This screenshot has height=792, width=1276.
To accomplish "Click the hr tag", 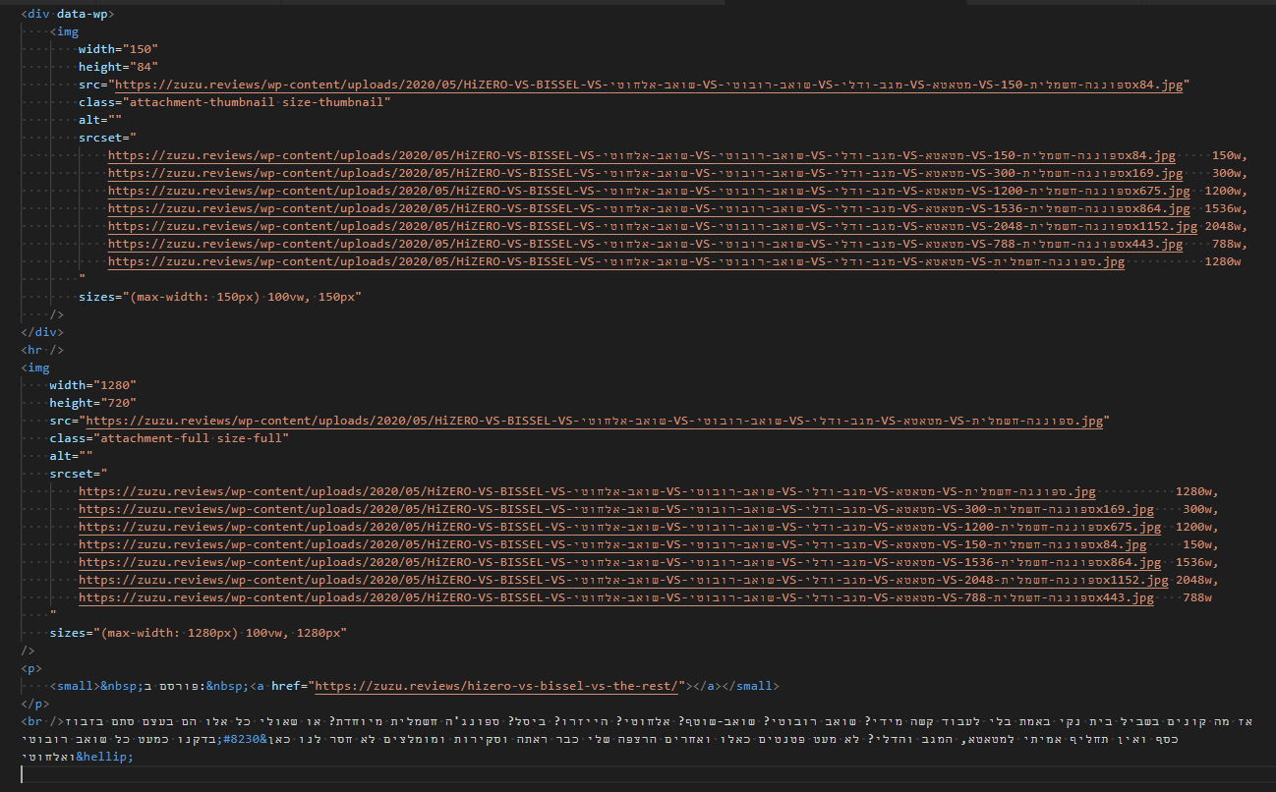I will point(42,351).
